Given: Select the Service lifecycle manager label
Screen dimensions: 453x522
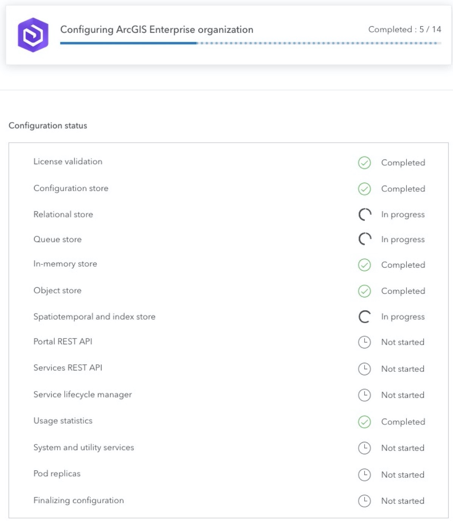Looking at the screenshot, I should (83, 395).
